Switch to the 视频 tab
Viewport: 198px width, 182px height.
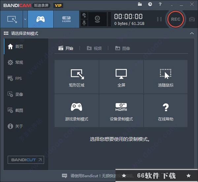[94, 48]
